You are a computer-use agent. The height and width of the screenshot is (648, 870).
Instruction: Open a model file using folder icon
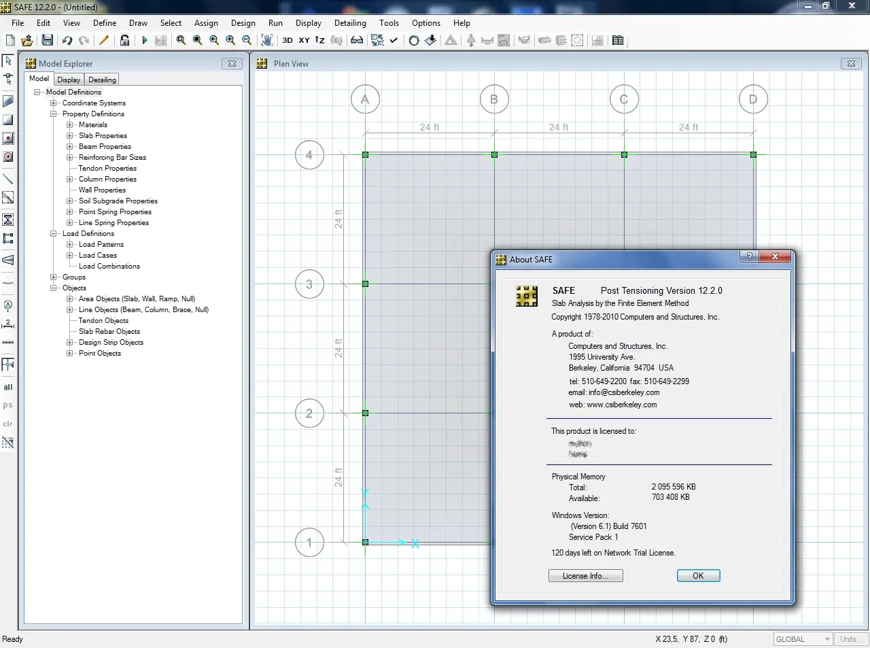27,40
